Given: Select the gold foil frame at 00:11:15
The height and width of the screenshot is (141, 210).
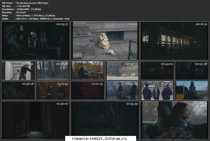Looking at the screenshot, I should point(105,41).
